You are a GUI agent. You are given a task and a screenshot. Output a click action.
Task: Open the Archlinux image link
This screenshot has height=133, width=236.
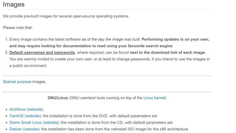pyautogui.click(x=18, y=109)
